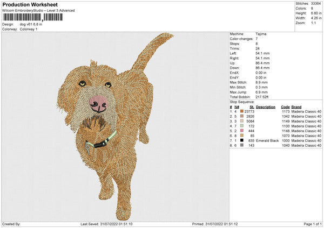Select the black Emerald Black color swatch
Image resolution: width=324 pixels, height=228 pixels.
coord(242,140)
